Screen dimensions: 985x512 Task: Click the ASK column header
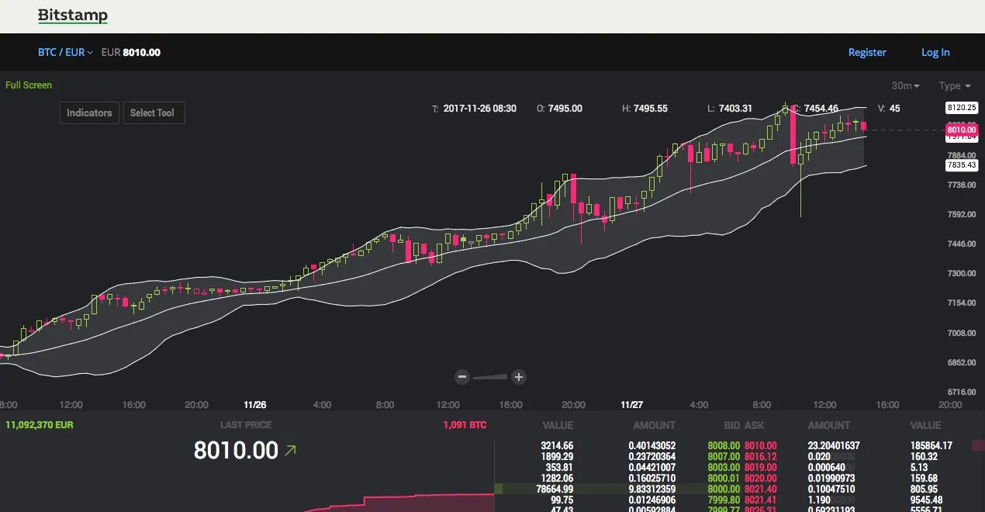(754, 425)
